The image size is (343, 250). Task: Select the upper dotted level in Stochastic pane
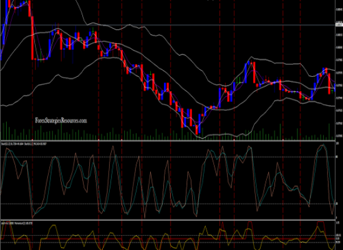[168, 157]
